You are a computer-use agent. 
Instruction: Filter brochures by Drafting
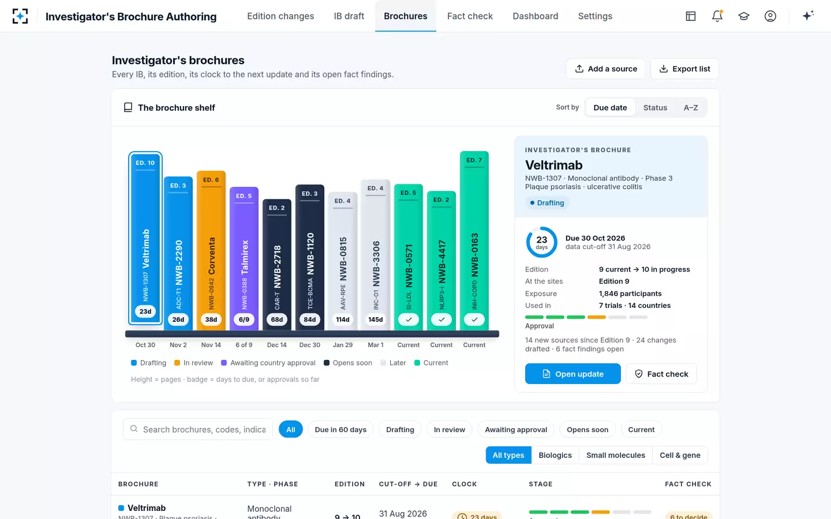pyautogui.click(x=400, y=430)
